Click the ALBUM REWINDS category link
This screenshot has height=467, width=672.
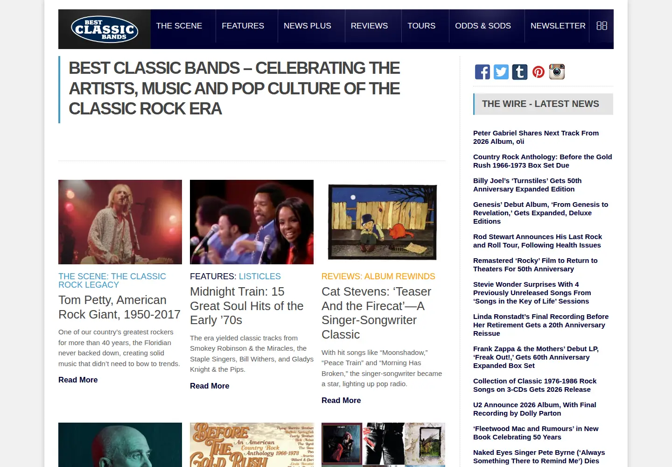coord(399,276)
